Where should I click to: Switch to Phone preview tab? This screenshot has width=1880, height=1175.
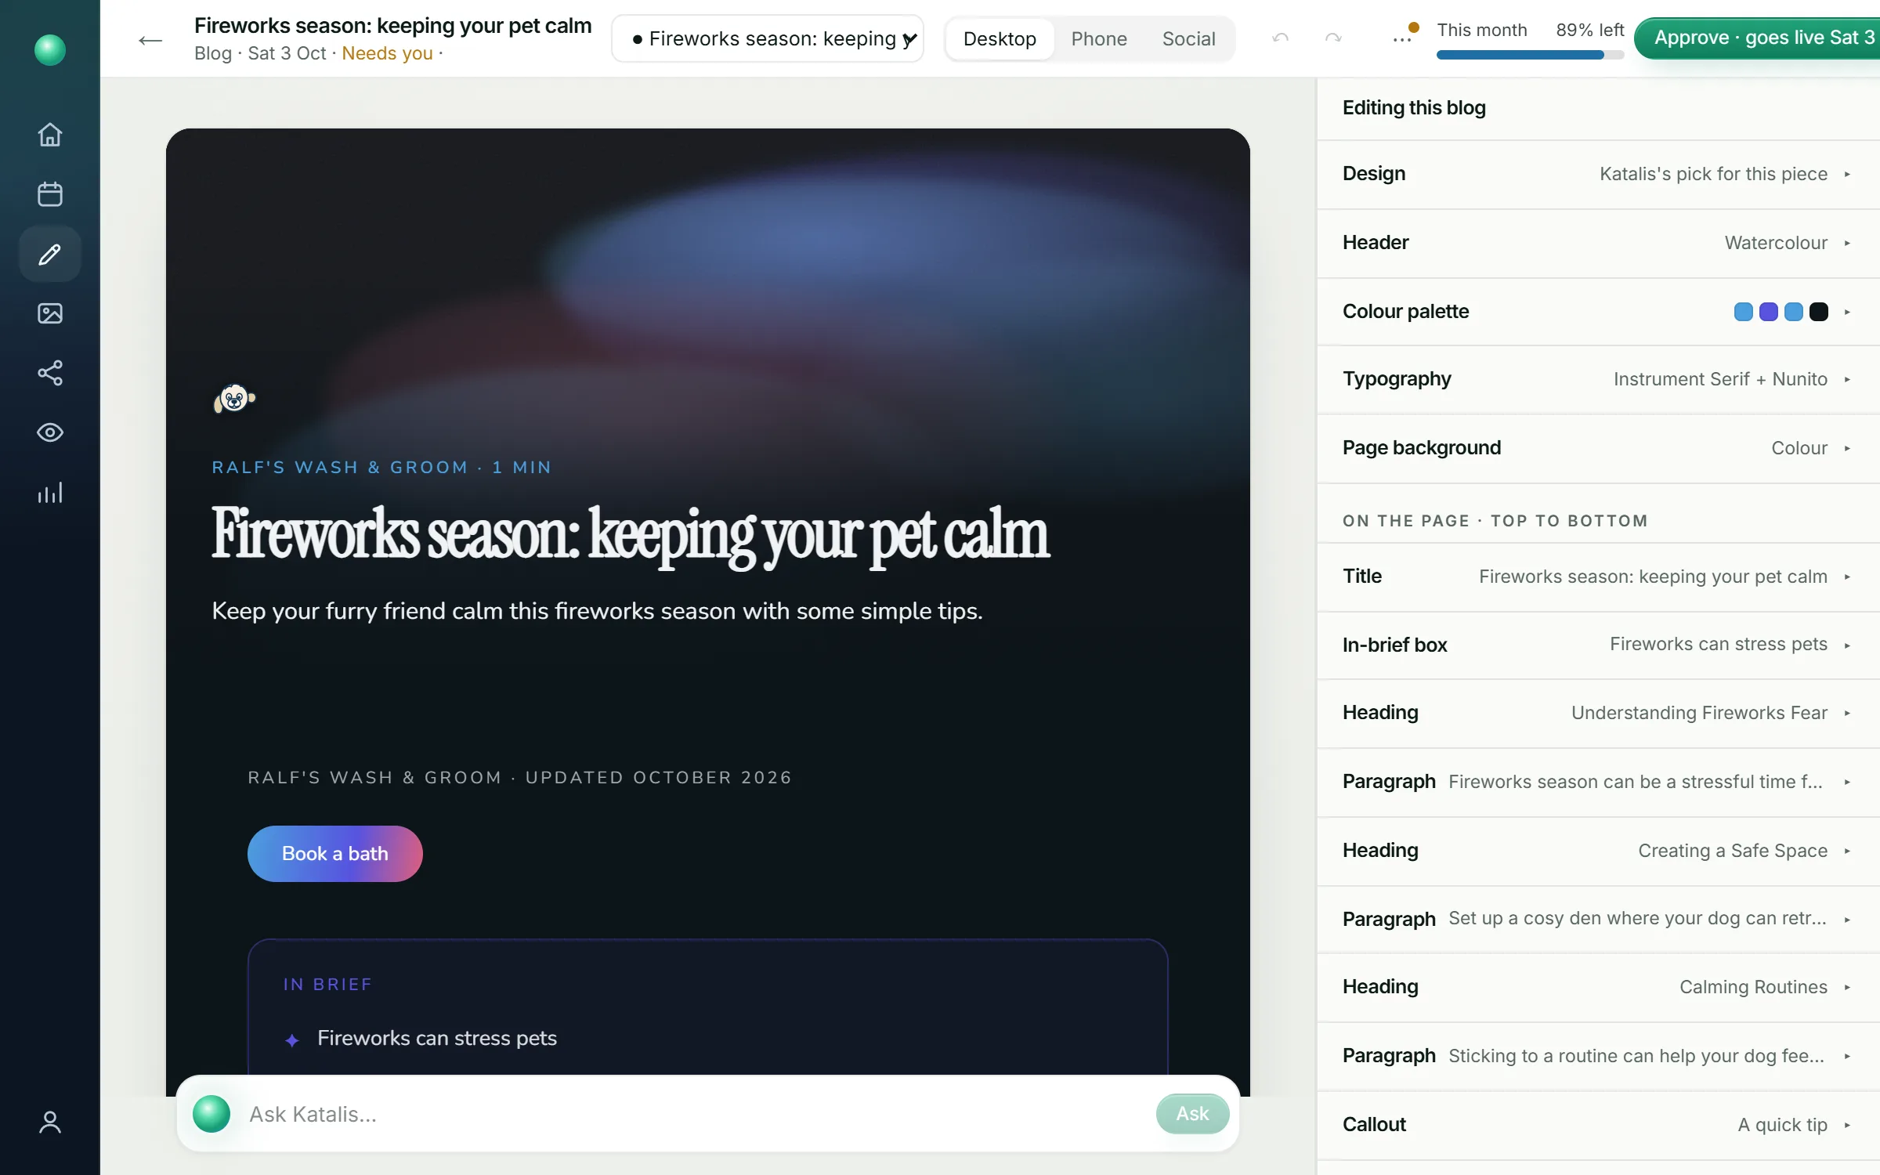pyautogui.click(x=1099, y=38)
